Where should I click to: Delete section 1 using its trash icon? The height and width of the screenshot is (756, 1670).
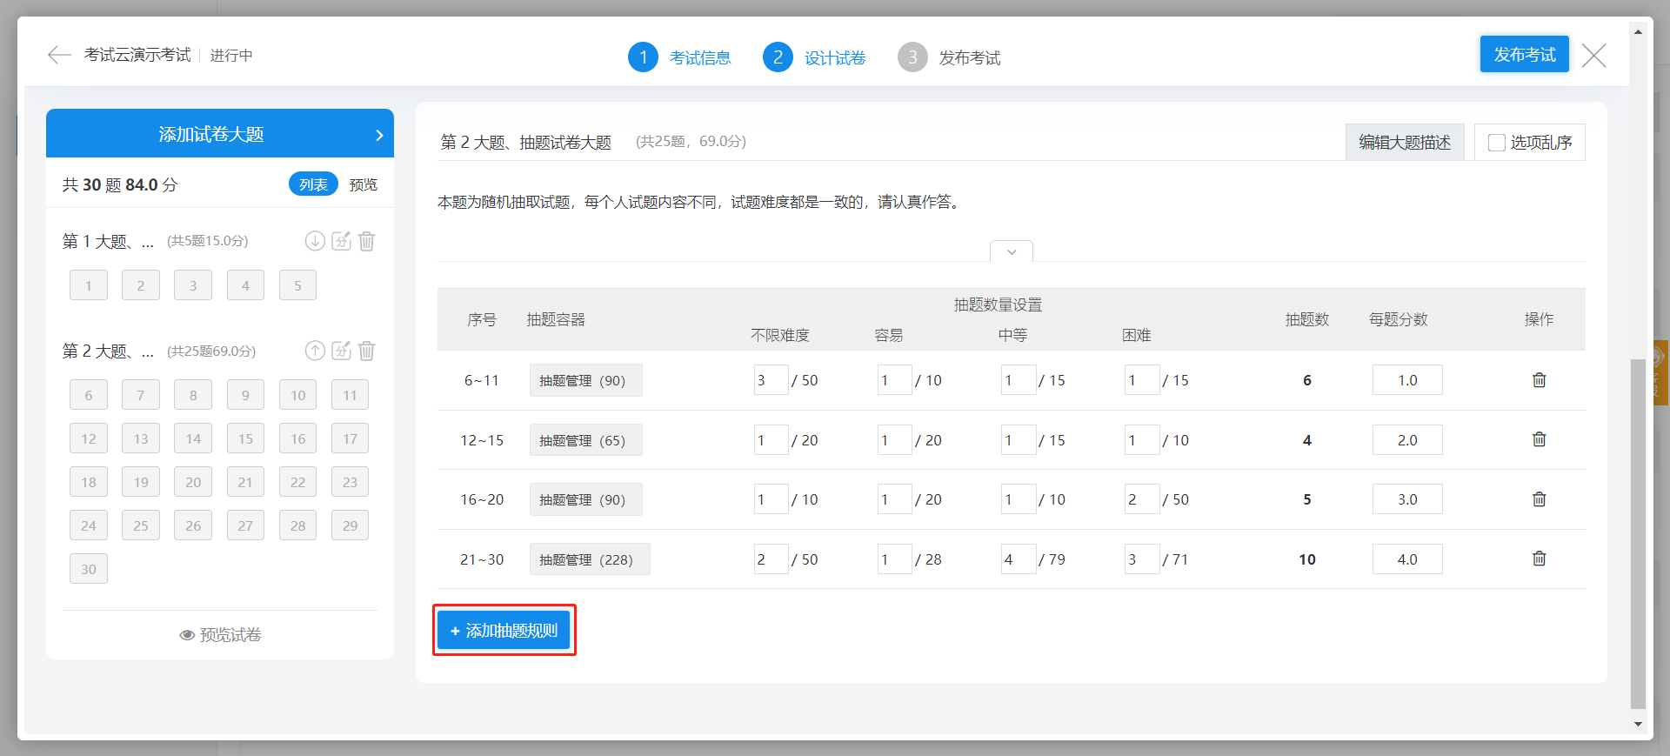[x=367, y=241]
